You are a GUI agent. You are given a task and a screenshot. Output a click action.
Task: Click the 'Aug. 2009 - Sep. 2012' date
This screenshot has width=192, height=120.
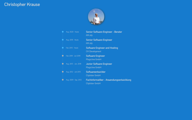74,80
